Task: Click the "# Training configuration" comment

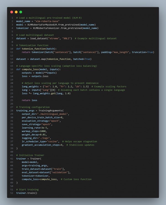Action: click(33, 107)
